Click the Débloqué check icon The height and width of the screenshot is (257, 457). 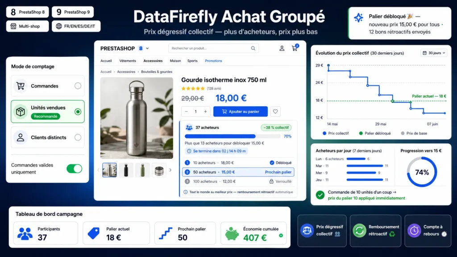(x=272, y=162)
